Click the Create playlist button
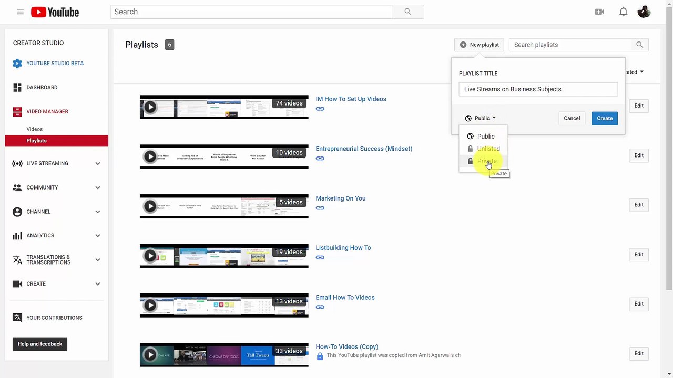The width and height of the screenshot is (673, 378). (605, 118)
